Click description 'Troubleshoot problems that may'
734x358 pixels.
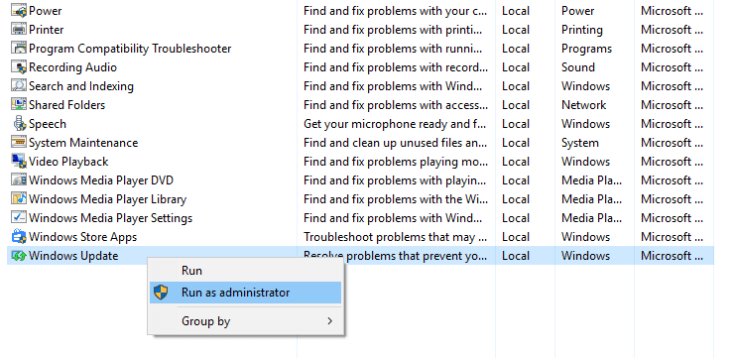tap(395, 237)
